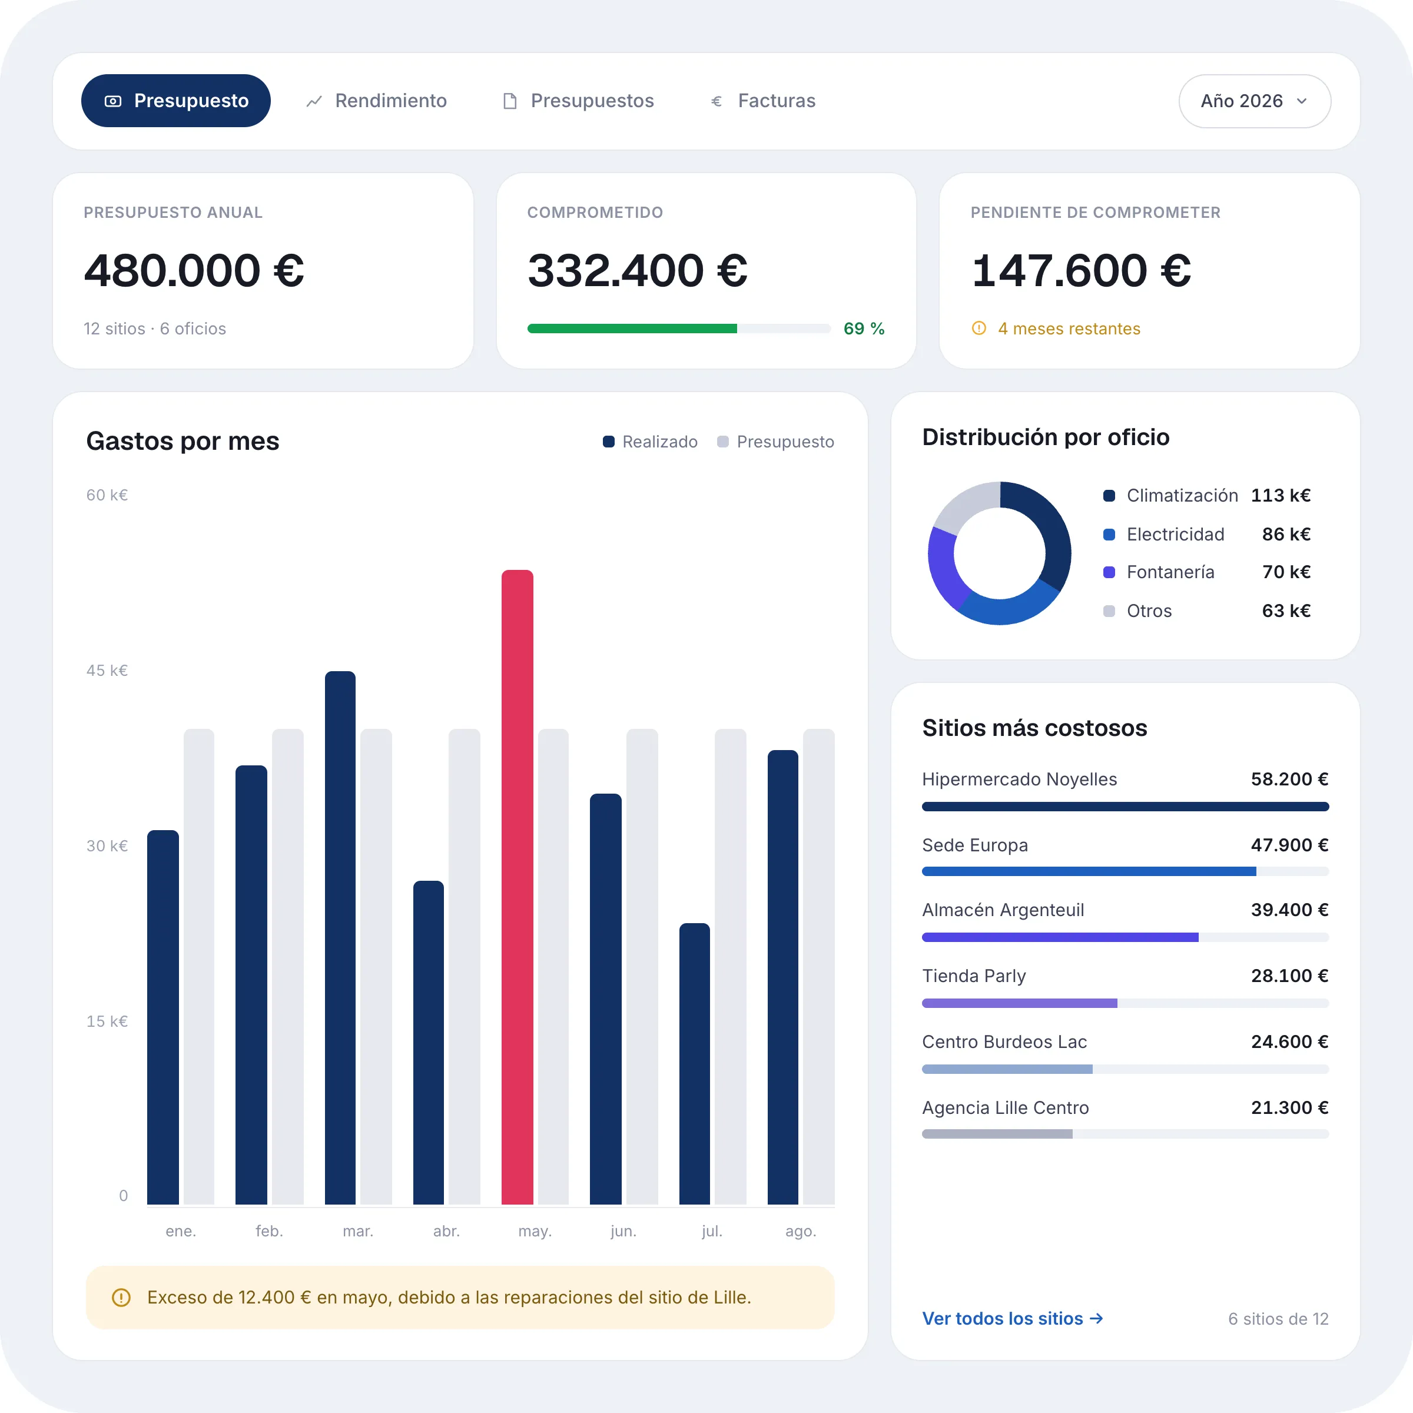The image size is (1413, 1413).
Task: Click the Agencia Lille Centro site name
Action: click(x=1005, y=1107)
